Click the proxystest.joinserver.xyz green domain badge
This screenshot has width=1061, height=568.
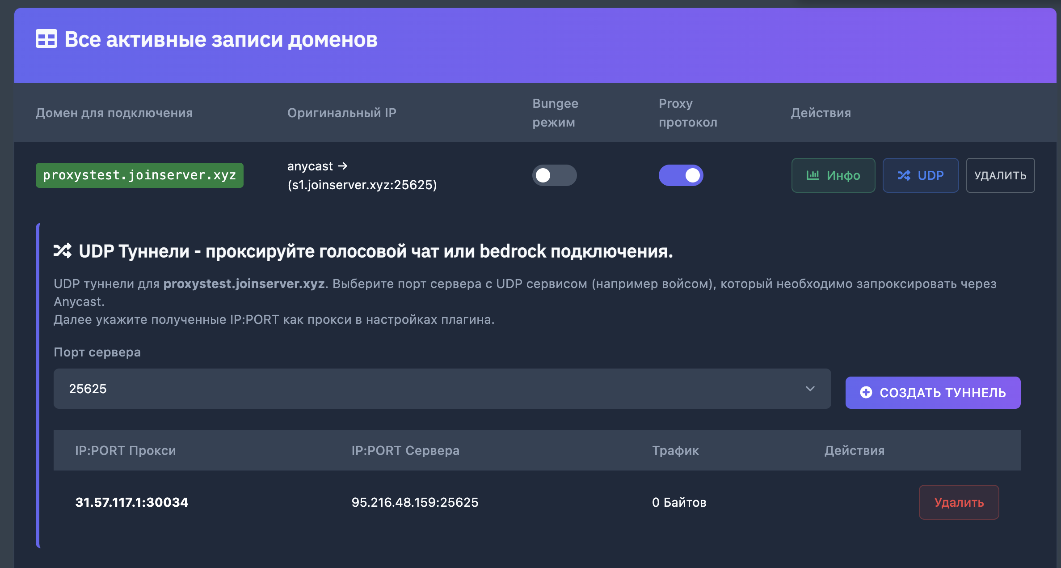[139, 175]
